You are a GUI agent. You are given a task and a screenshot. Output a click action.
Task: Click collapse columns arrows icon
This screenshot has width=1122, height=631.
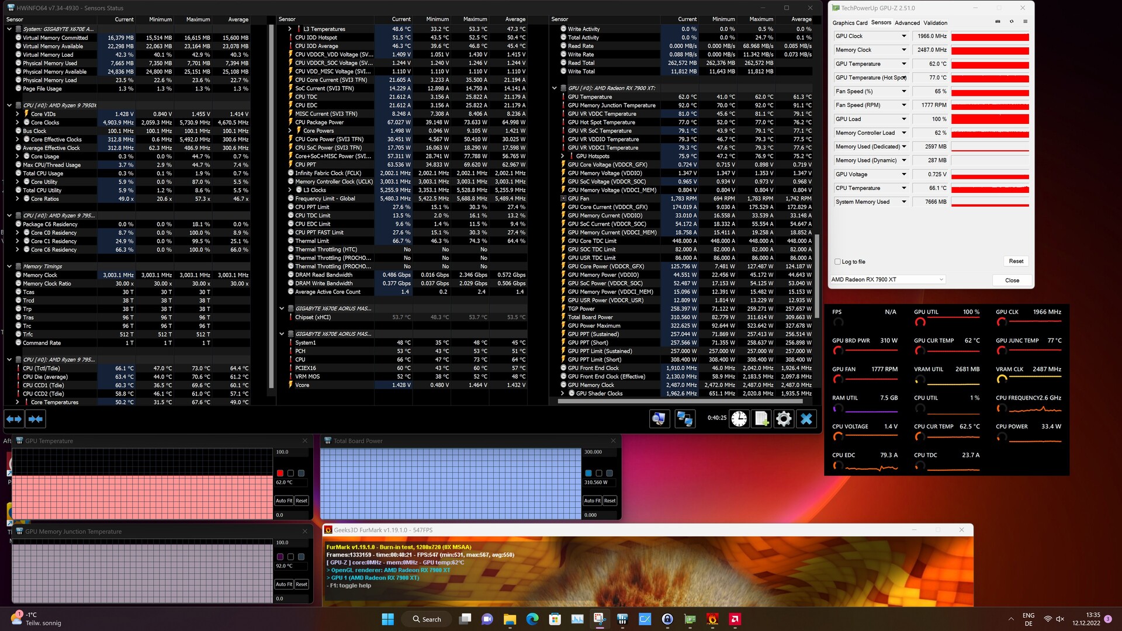click(x=36, y=418)
